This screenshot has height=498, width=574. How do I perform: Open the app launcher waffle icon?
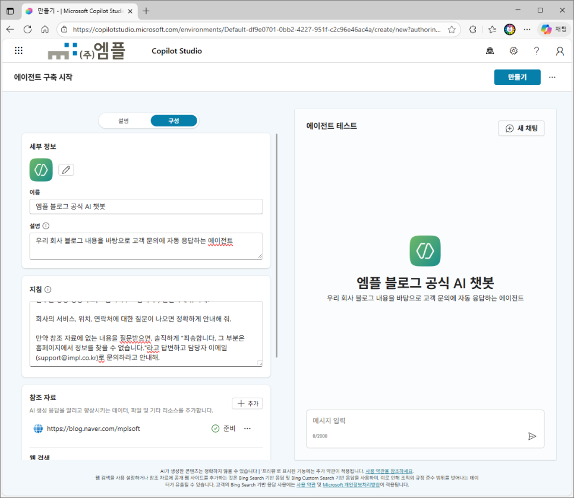pos(18,50)
